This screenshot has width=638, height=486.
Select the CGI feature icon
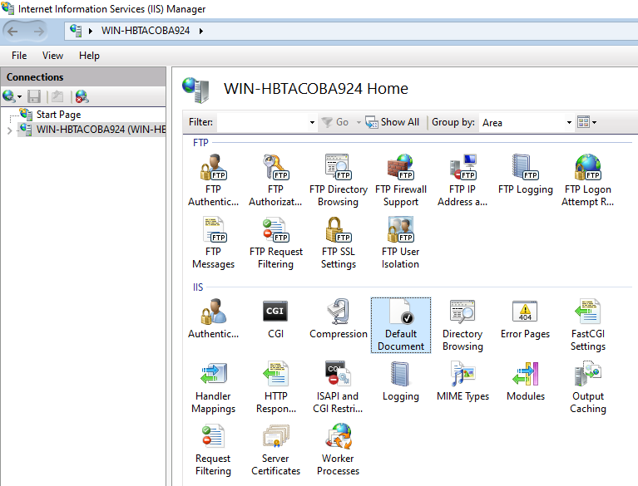pyautogui.click(x=275, y=319)
